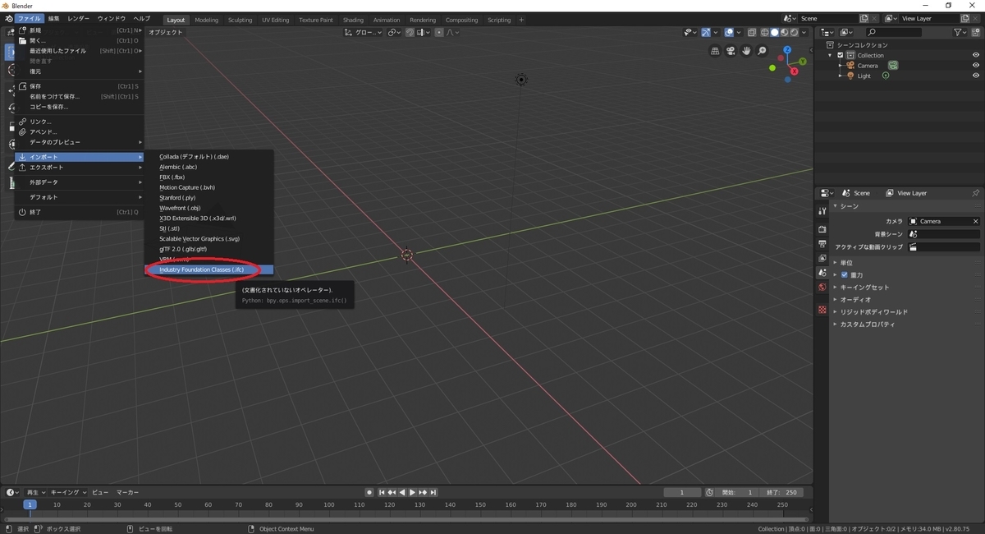Open the 再生 playback popover in timeline
Image resolution: width=985 pixels, height=534 pixels.
coord(36,492)
